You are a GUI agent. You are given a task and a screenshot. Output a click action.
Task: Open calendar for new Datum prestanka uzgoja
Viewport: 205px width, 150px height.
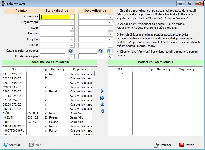point(100,51)
